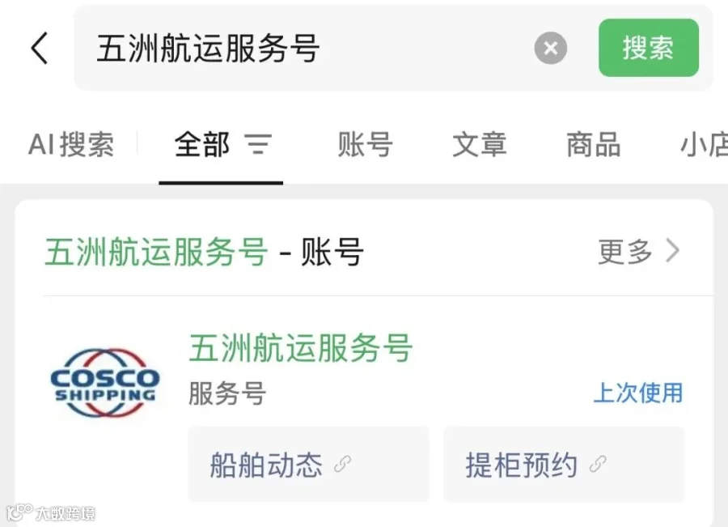Screen dimensions: 728x527
Task: Select the 全部 tab
Action: [202, 144]
